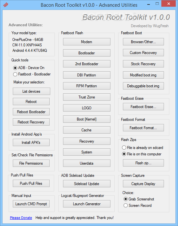
Task: Open File Permissions tool
Action: pos(31,163)
